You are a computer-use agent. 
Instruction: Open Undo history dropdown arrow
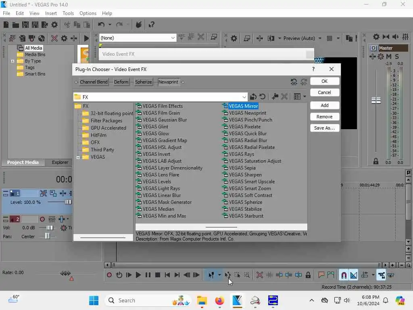pyautogui.click(x=110, y=25)
